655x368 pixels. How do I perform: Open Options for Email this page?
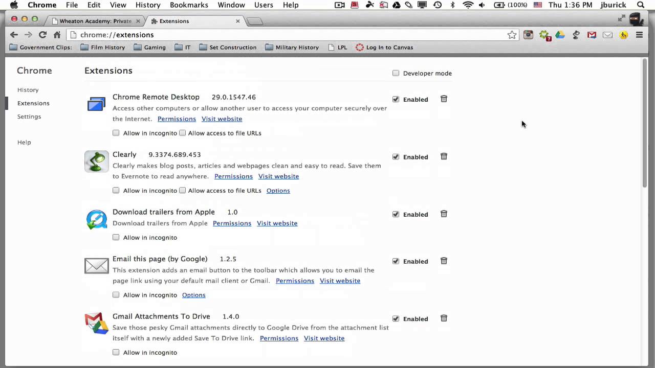click(x=193, y=295)
